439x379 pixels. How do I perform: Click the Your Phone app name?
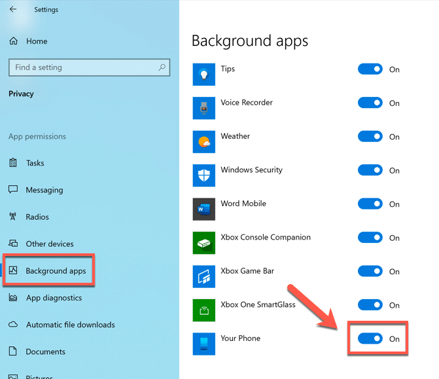pos(241,338)
